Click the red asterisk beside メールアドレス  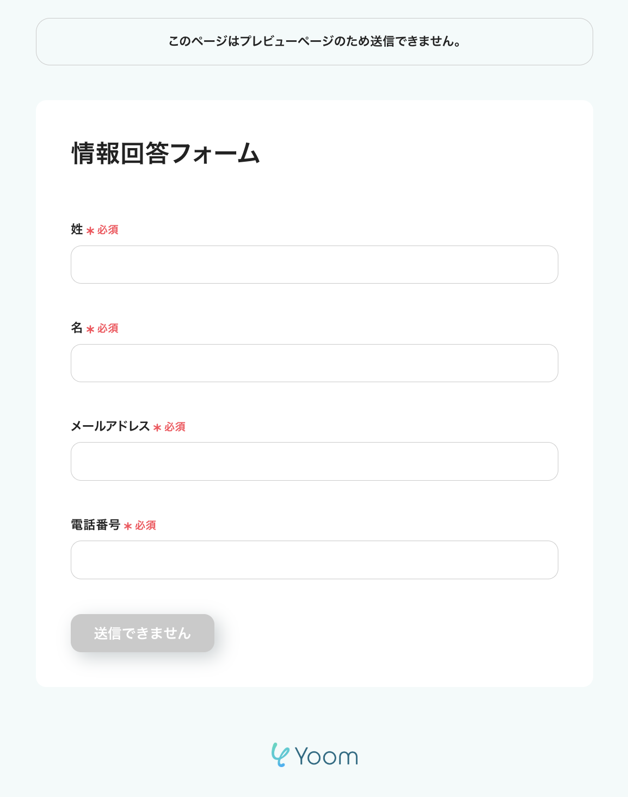tap(157, 428)
